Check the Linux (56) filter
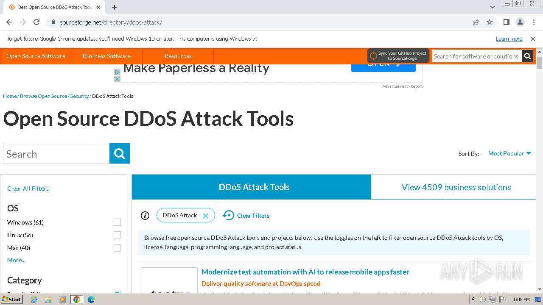This screenshot has height=305, width=543. point(117,235)
